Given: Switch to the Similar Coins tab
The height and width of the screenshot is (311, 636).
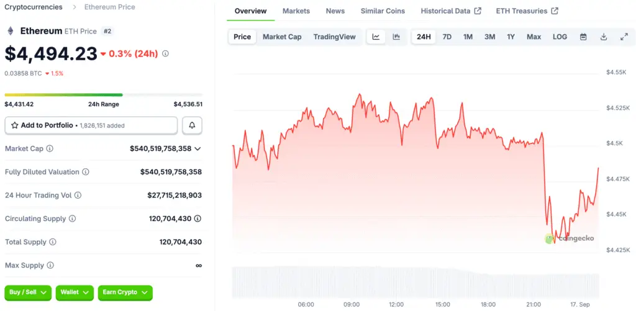Looking at the screenshot, I should click(383, 11).
